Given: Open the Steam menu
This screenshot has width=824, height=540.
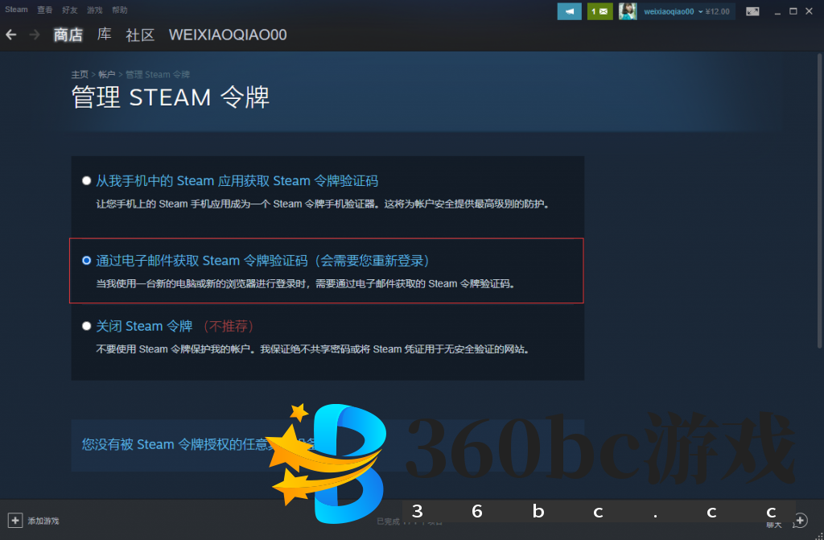Looking at the screenshot, I should (x=16, y=10).
